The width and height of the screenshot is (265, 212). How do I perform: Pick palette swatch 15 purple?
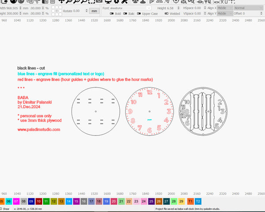tap(76, 201)
